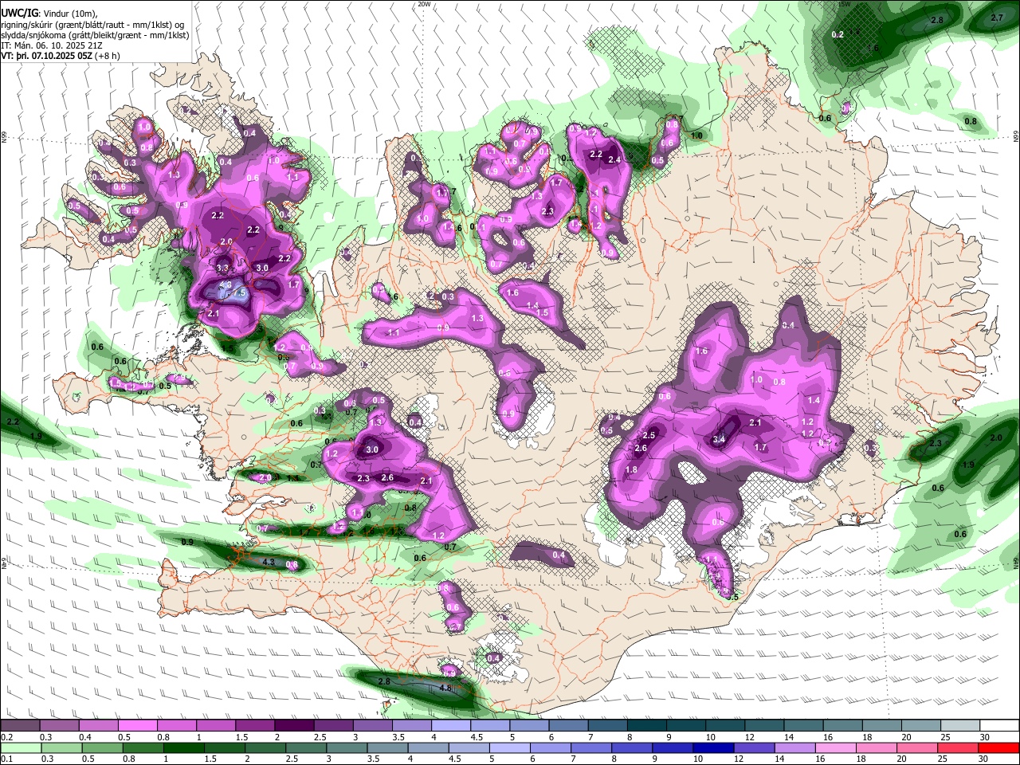The width and height of the screenshot is (1020, 765).
Task: Click the '20W' longitude label at top
Action: (x=424, y=4)
